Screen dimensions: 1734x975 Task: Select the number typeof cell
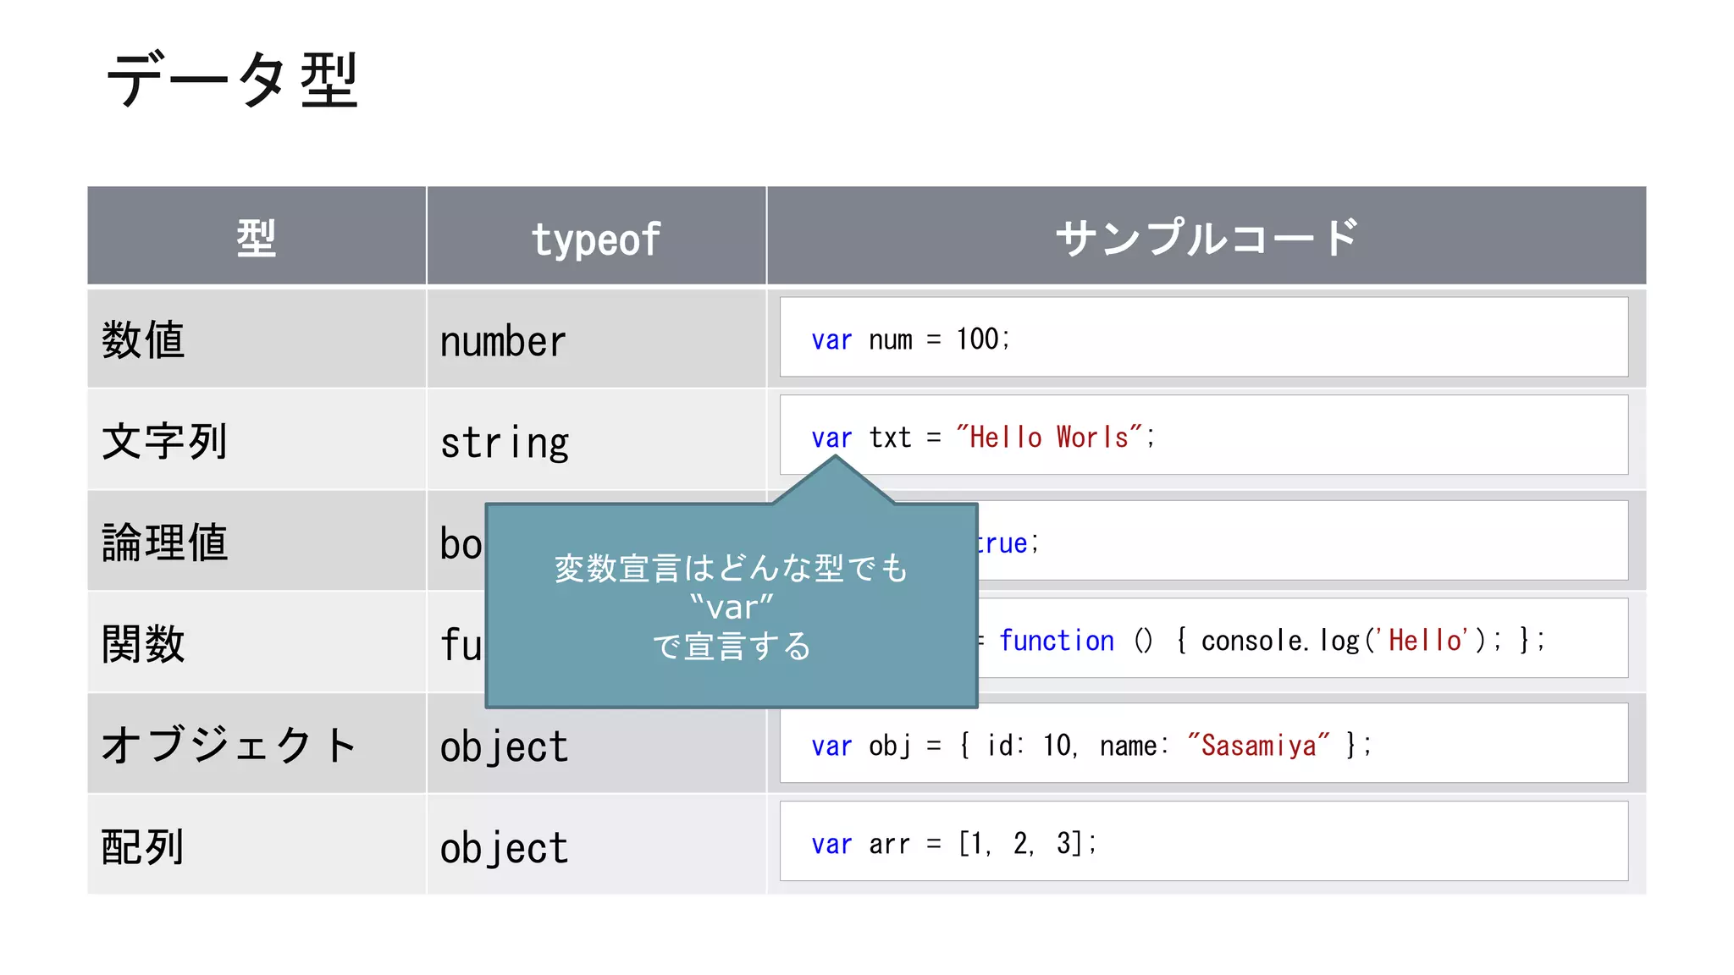pos(596,339)
